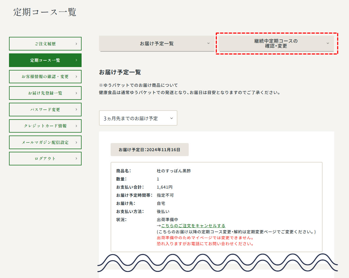Click chevron arrow beside クレジットカード情報
The image size is (349, 278).
click(76, 126)
